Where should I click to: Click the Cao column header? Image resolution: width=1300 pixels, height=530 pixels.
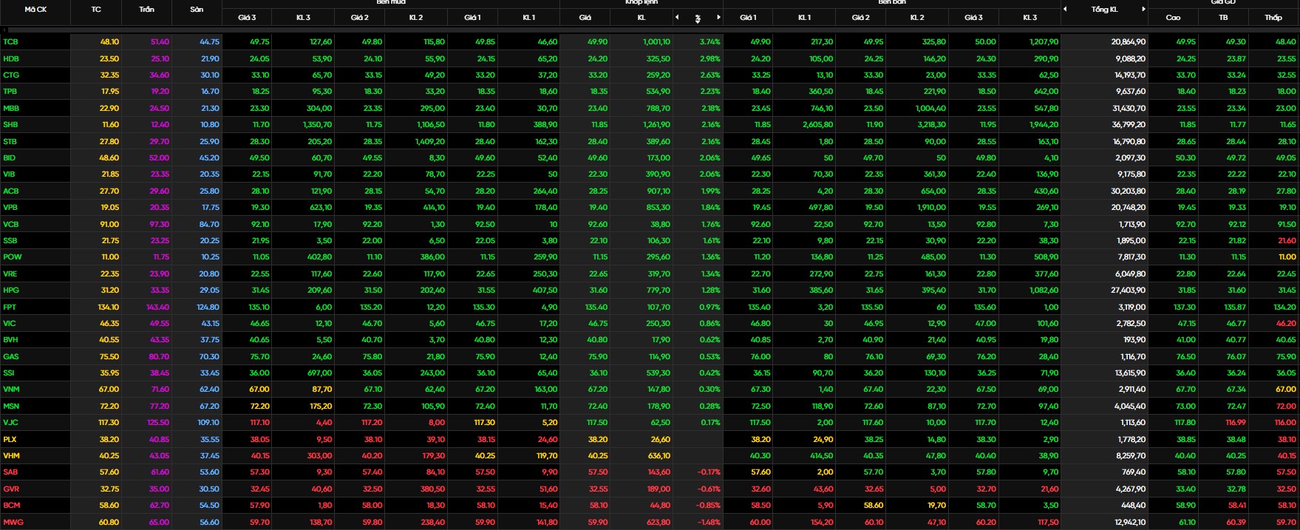point(1173,17)
